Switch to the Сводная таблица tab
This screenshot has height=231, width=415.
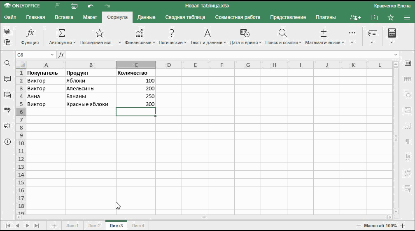[185, 17]
